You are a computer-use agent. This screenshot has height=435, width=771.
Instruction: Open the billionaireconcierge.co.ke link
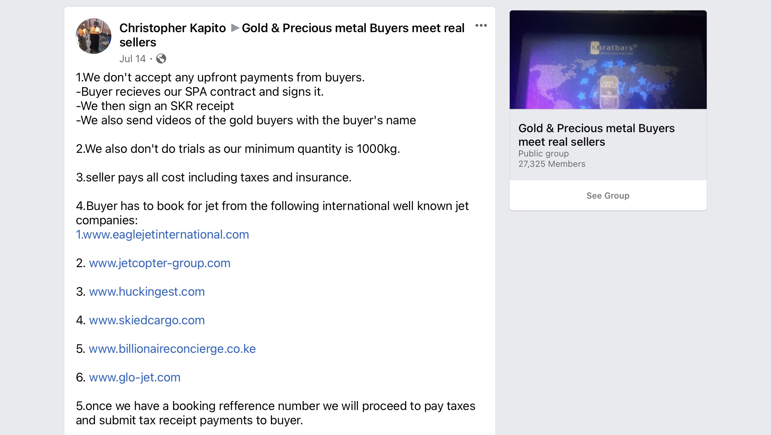[172, 349]
